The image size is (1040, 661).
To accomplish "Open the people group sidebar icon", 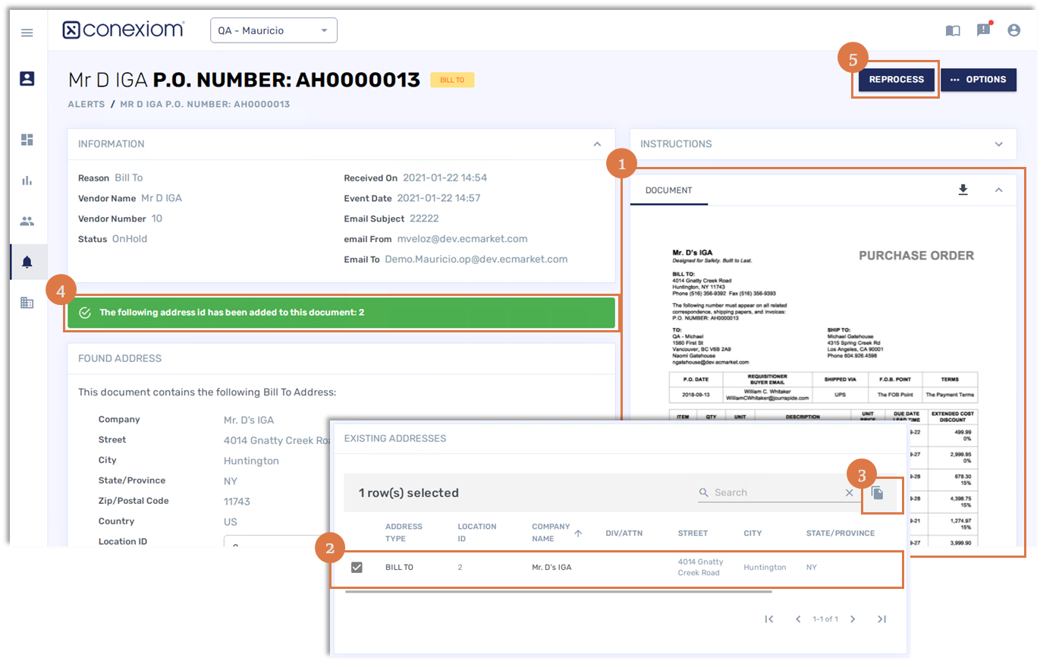I will (x=27, y=222).
